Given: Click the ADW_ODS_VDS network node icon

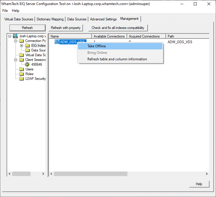Looking at the screenshot, I should (57, 42).
